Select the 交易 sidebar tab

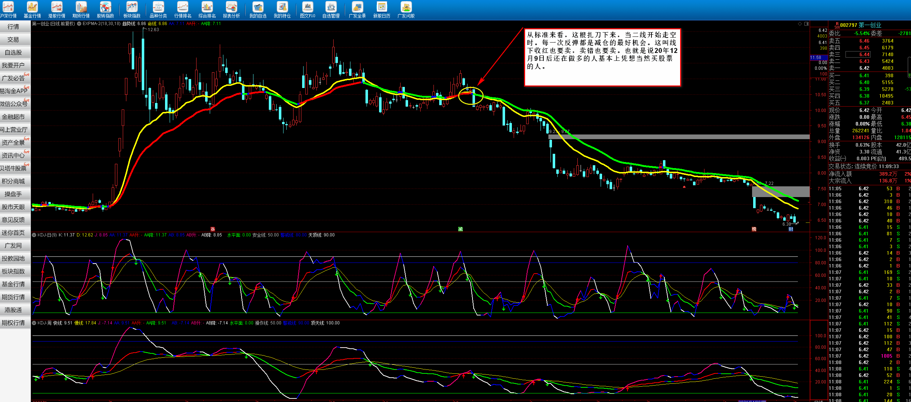[x=15, y=40]
